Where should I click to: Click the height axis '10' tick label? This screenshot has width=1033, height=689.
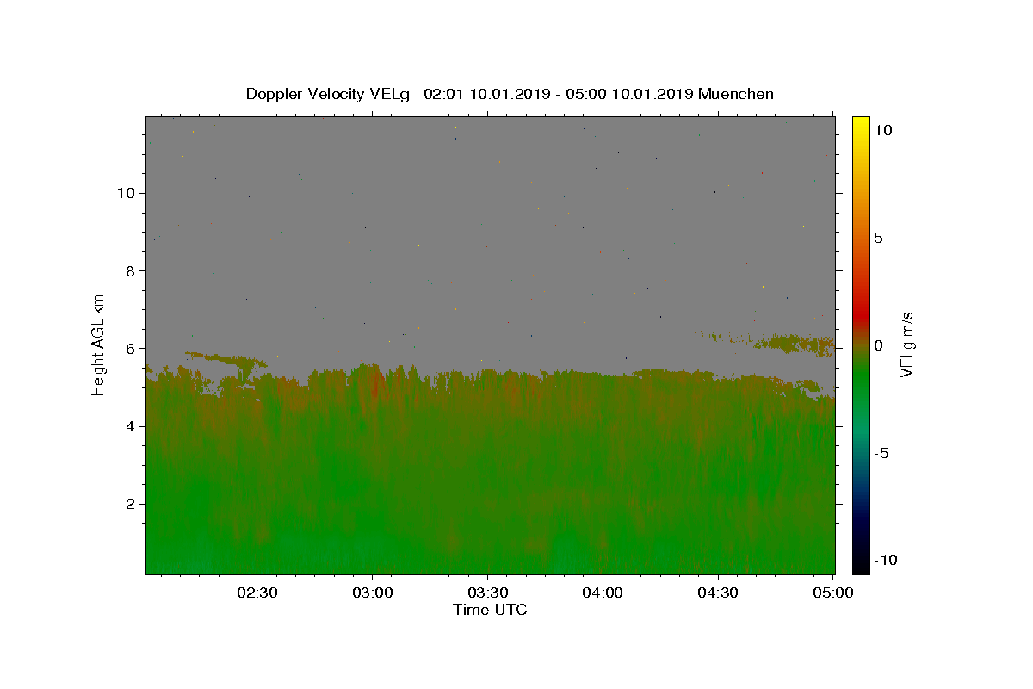tap(127, 193)
